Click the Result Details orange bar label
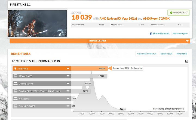The width and height of the screenshot is (196, 120). [x=98, y=41]
